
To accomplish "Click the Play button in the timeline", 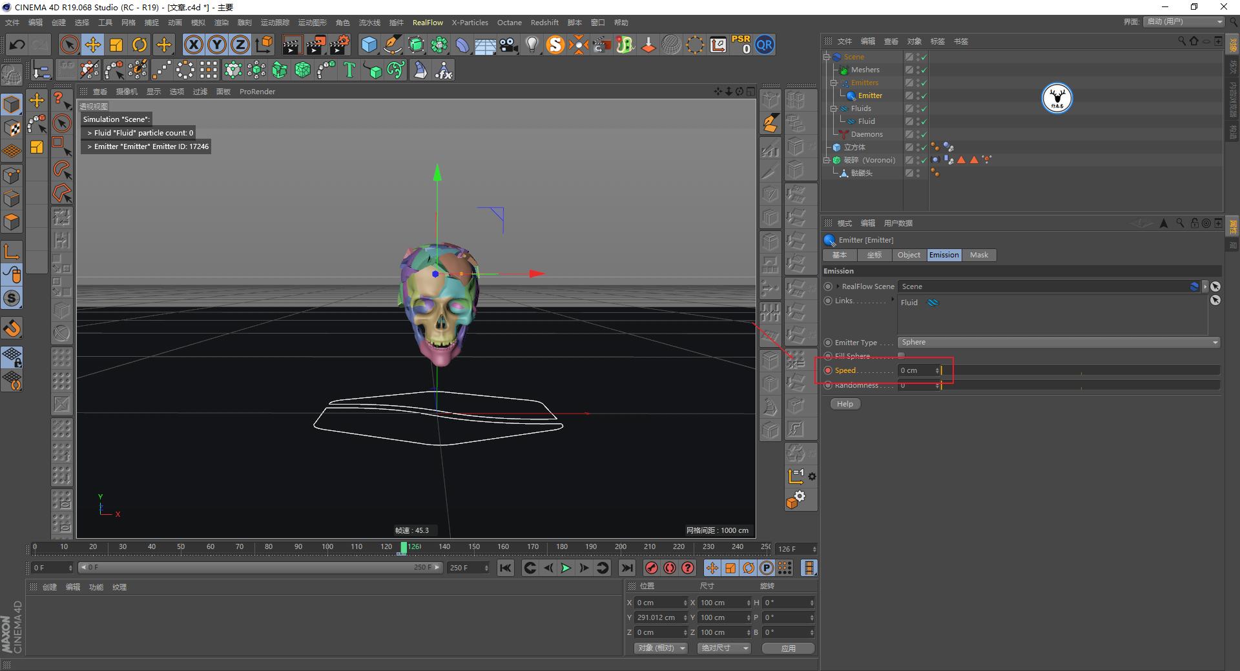I will (566, 568).
